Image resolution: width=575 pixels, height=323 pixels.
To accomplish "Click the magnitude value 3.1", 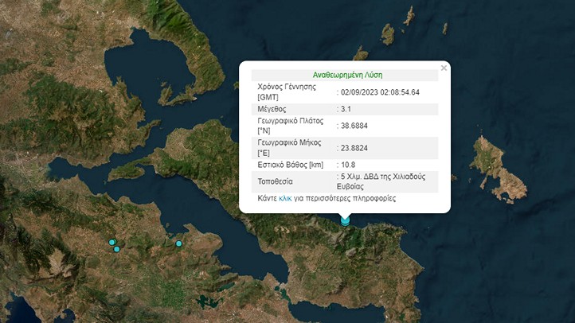I will [347, 108].
